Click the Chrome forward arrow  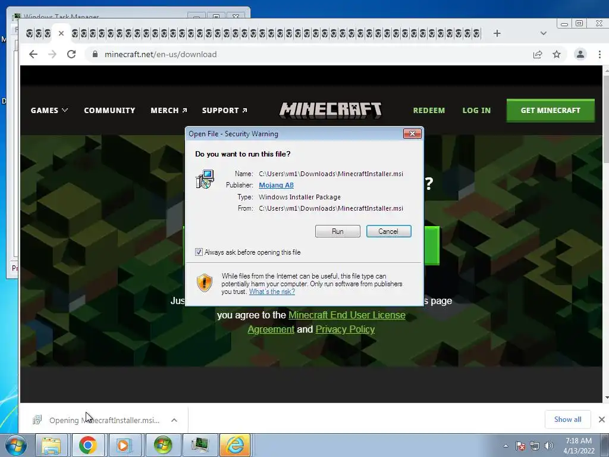pyautogui.click(x=52, y=54)
